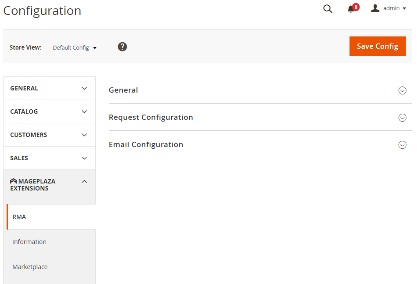Expand the SALES sidebar group

click(49, 158)
